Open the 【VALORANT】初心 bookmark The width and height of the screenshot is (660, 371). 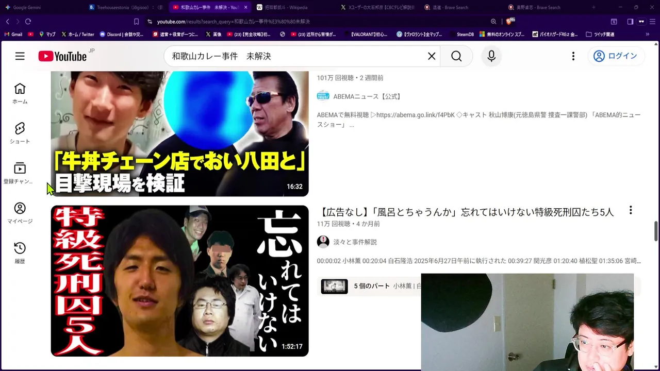[x=366, y=35]
